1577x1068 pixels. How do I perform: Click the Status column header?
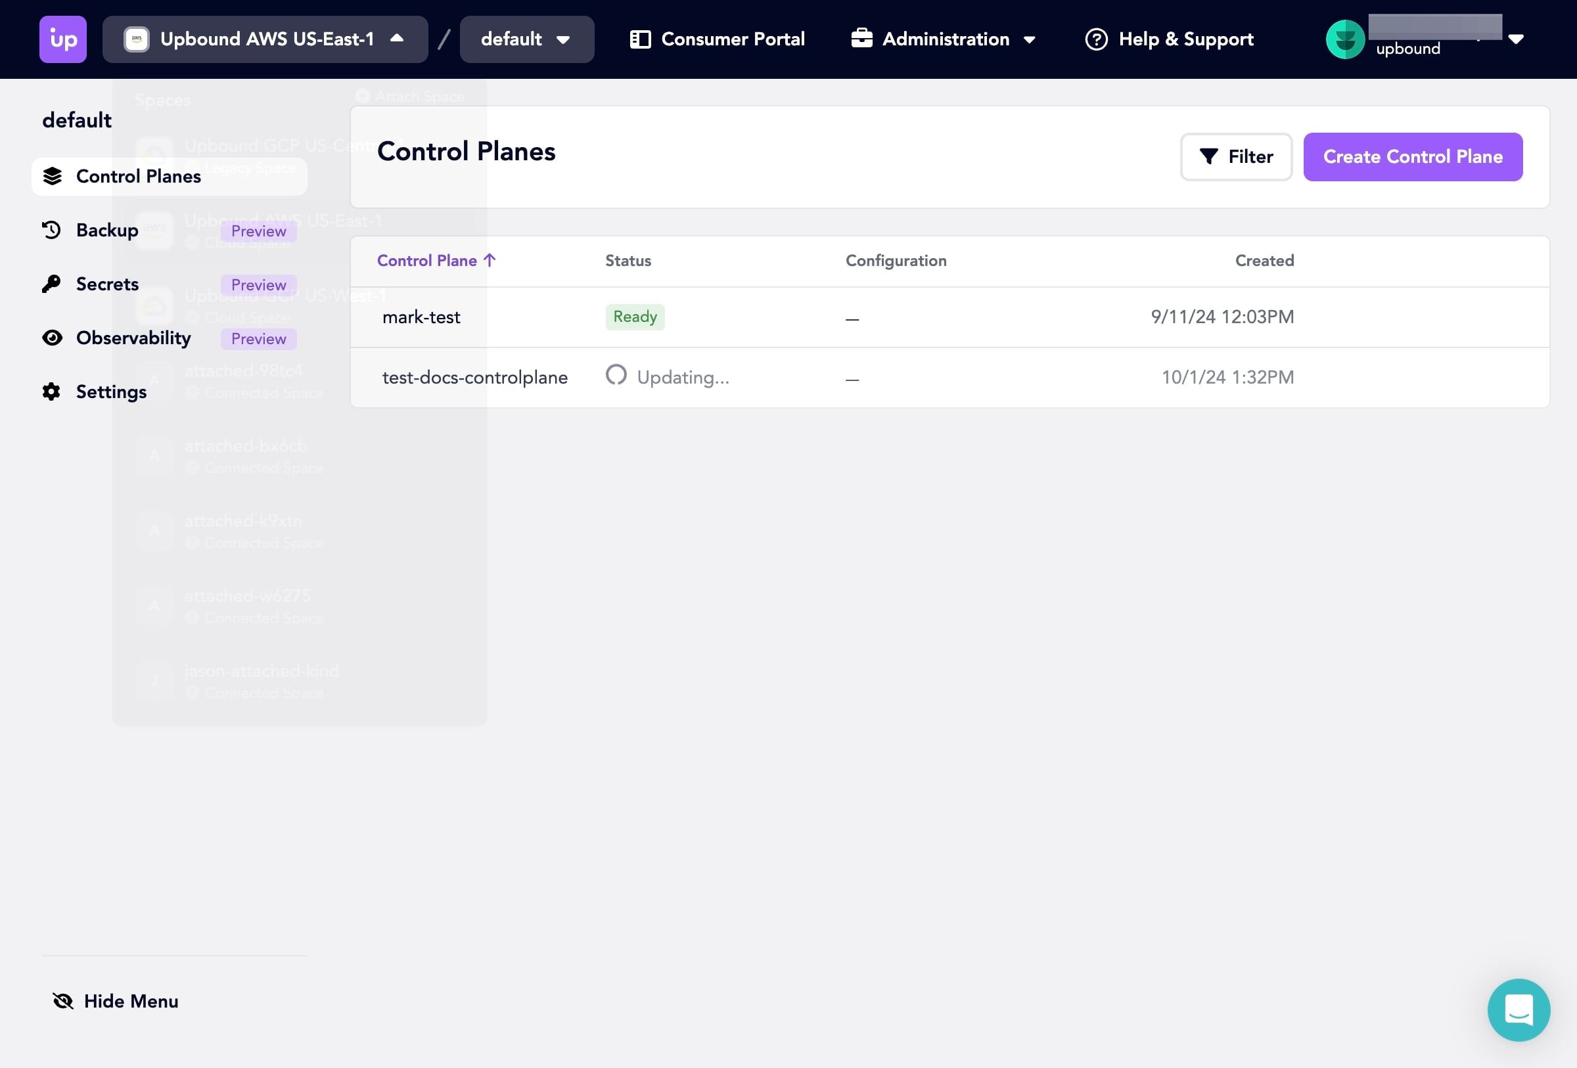tap(628, 260)
